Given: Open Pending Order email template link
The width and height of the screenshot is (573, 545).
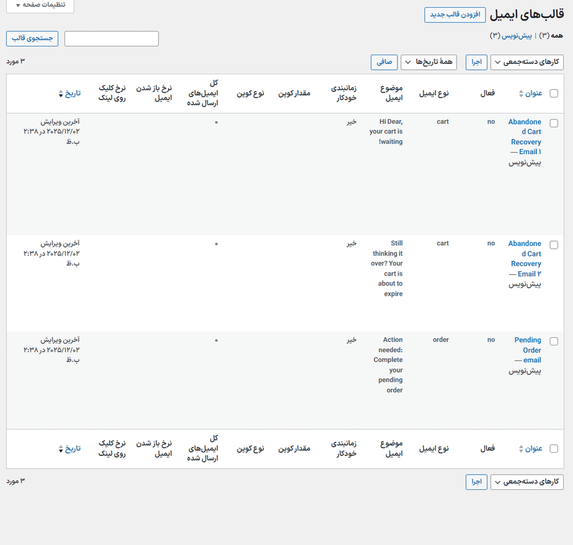Looking at the screenshot, I should click(x=528, y=350).
